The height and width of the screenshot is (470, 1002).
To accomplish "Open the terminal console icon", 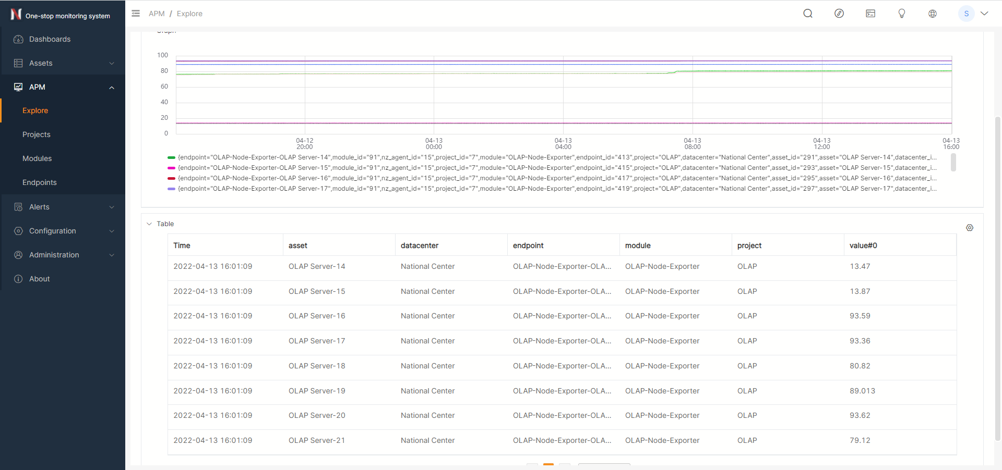I will [870, 14].
